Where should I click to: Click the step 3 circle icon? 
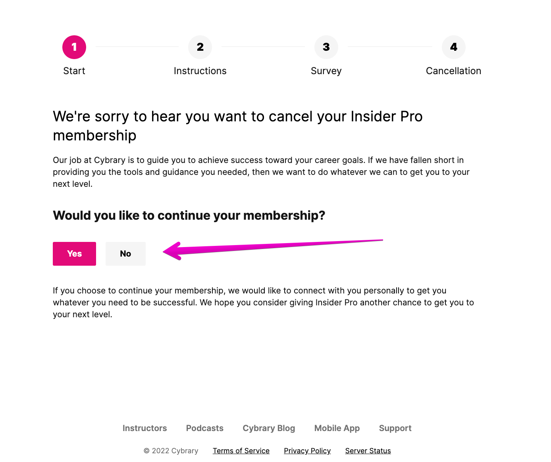(326, 47)
